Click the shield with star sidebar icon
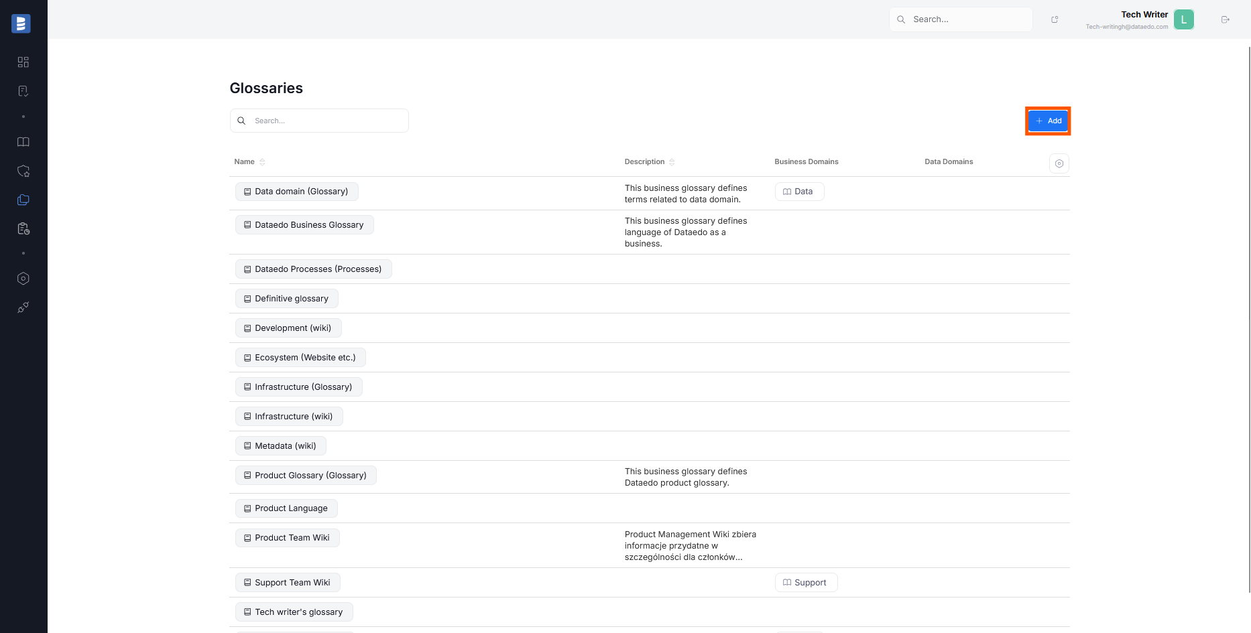Viewport: 1251px width, 633px height. click(23, 171)
